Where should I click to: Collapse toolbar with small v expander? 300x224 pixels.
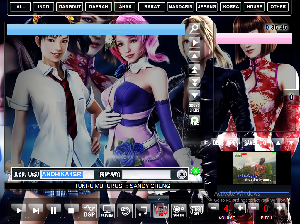pos(158,199)
